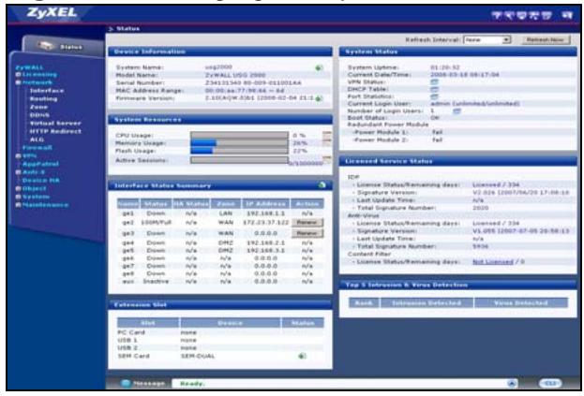Click the Virus Detected column header

tap(520, 303)
